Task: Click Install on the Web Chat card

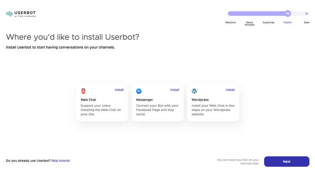Action: click(119, 90)
